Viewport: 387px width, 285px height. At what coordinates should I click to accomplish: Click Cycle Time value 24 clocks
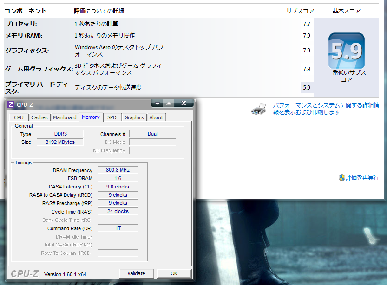click(118, 211)
